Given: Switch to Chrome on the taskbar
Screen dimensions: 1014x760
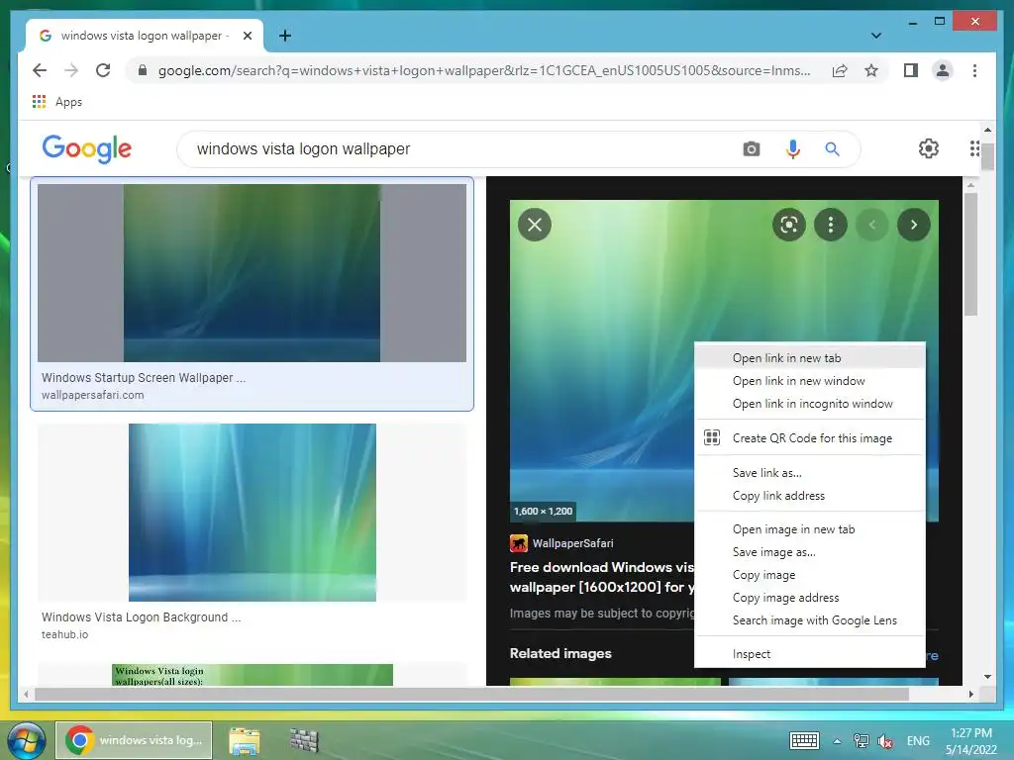Looking at the screenshot, I should coord(134,740).
